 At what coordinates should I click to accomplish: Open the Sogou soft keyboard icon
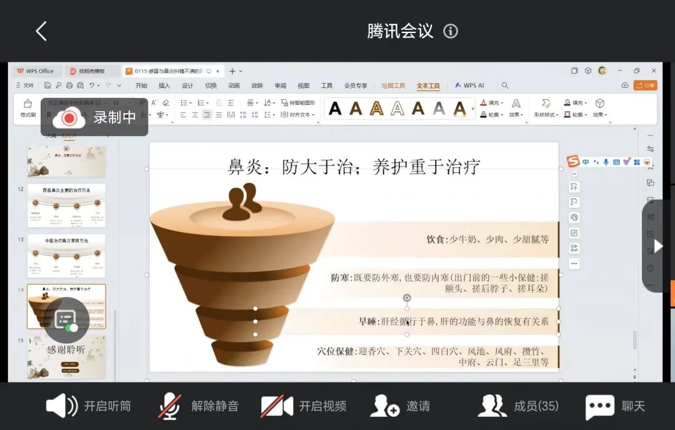point(617,162)
